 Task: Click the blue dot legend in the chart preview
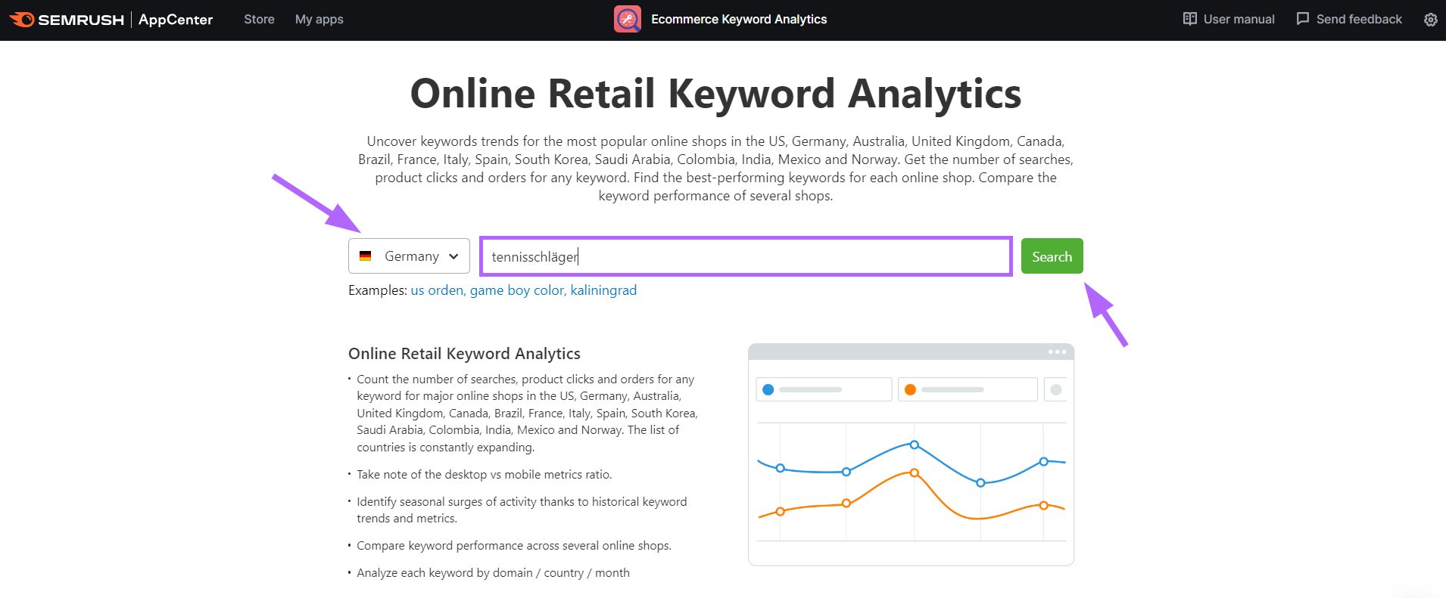768,389
